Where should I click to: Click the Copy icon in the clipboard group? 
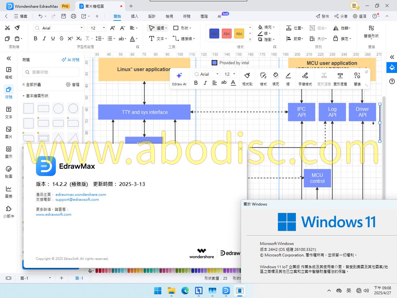click(x=7, y=38)
